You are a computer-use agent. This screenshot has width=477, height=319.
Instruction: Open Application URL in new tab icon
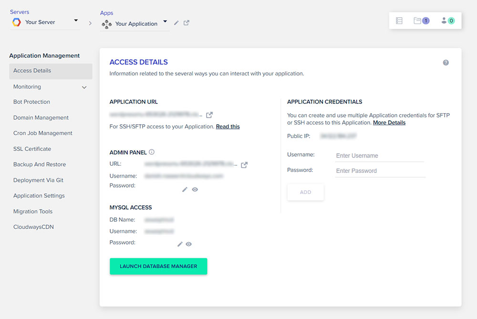209,115
